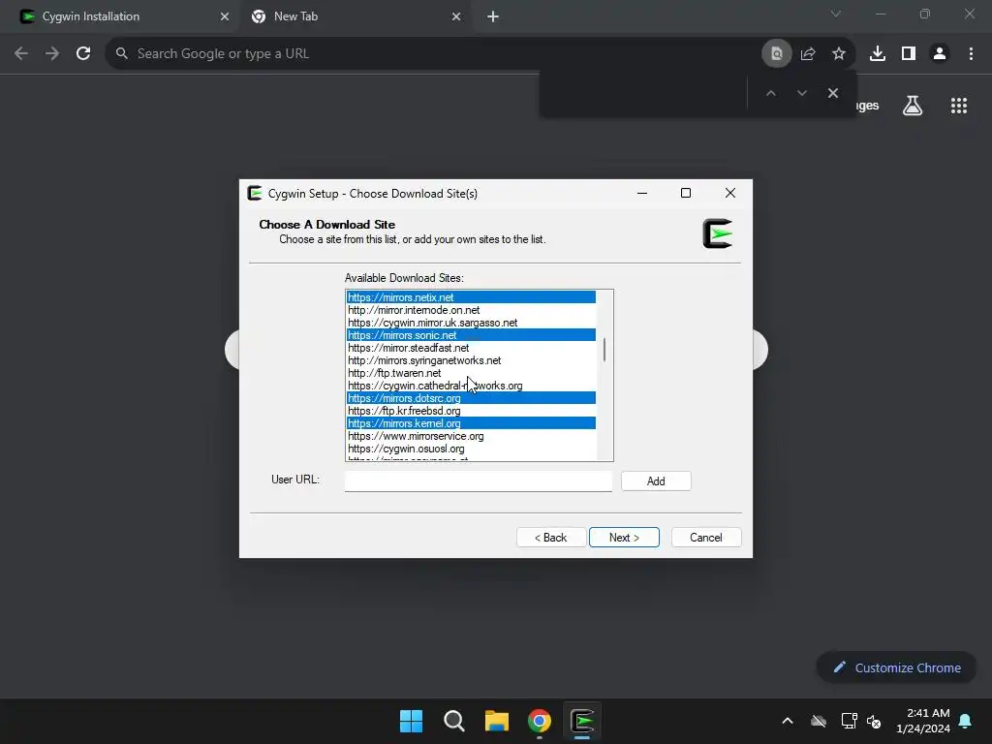The height and width of the screenshot is (744, 992).
Task: Pick https://mirror.steadfast.net from the list
Action: coord(471,348)
